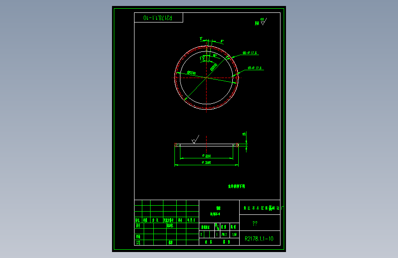Click the R2178.1.1-10 drawing number in title block

tap(259, 239)
